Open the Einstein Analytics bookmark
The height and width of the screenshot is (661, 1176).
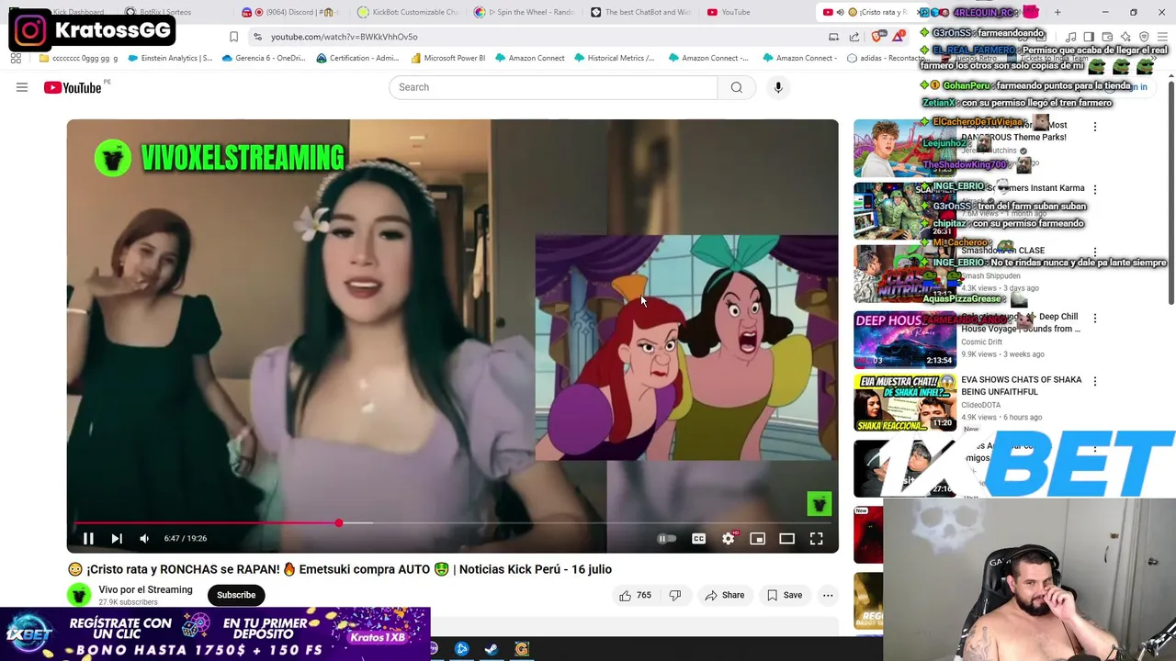point(170,58)
